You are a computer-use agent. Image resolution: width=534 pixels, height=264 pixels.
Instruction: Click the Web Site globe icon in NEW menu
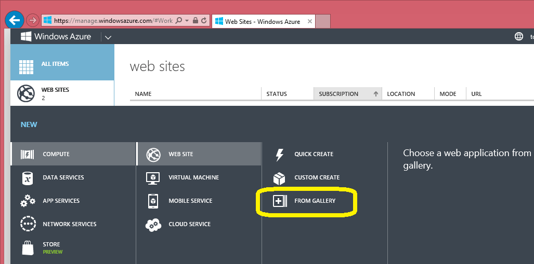153,155
